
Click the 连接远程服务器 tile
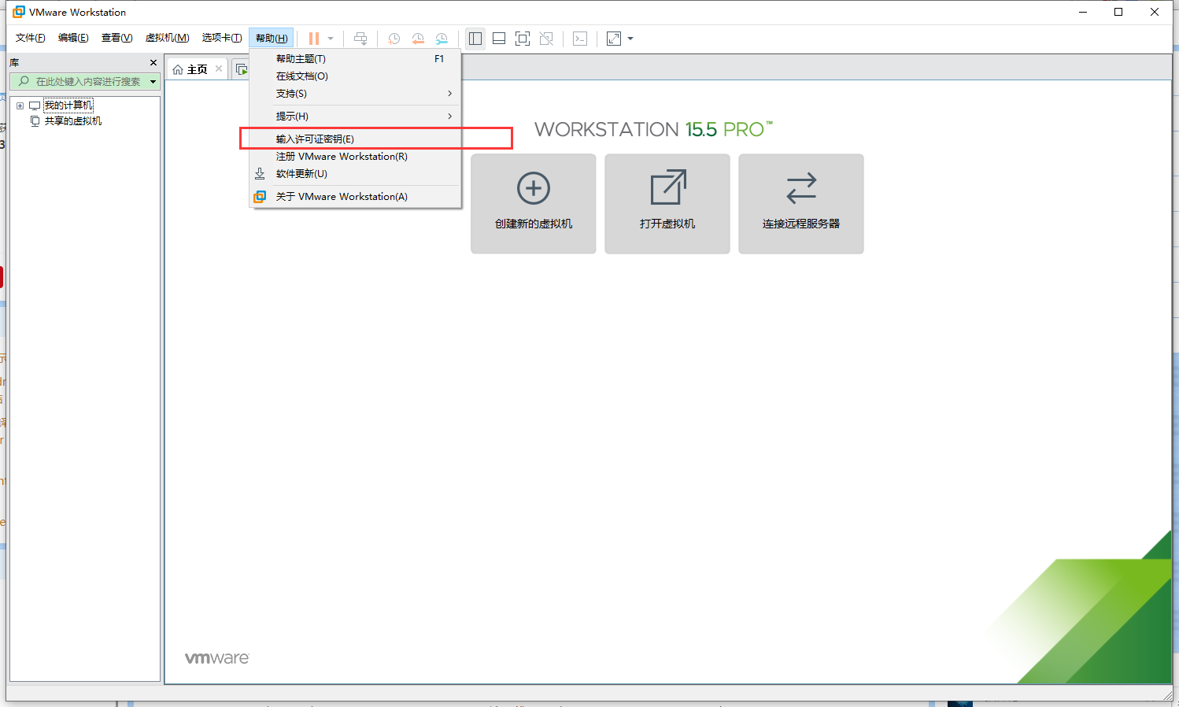coord(801,204)
